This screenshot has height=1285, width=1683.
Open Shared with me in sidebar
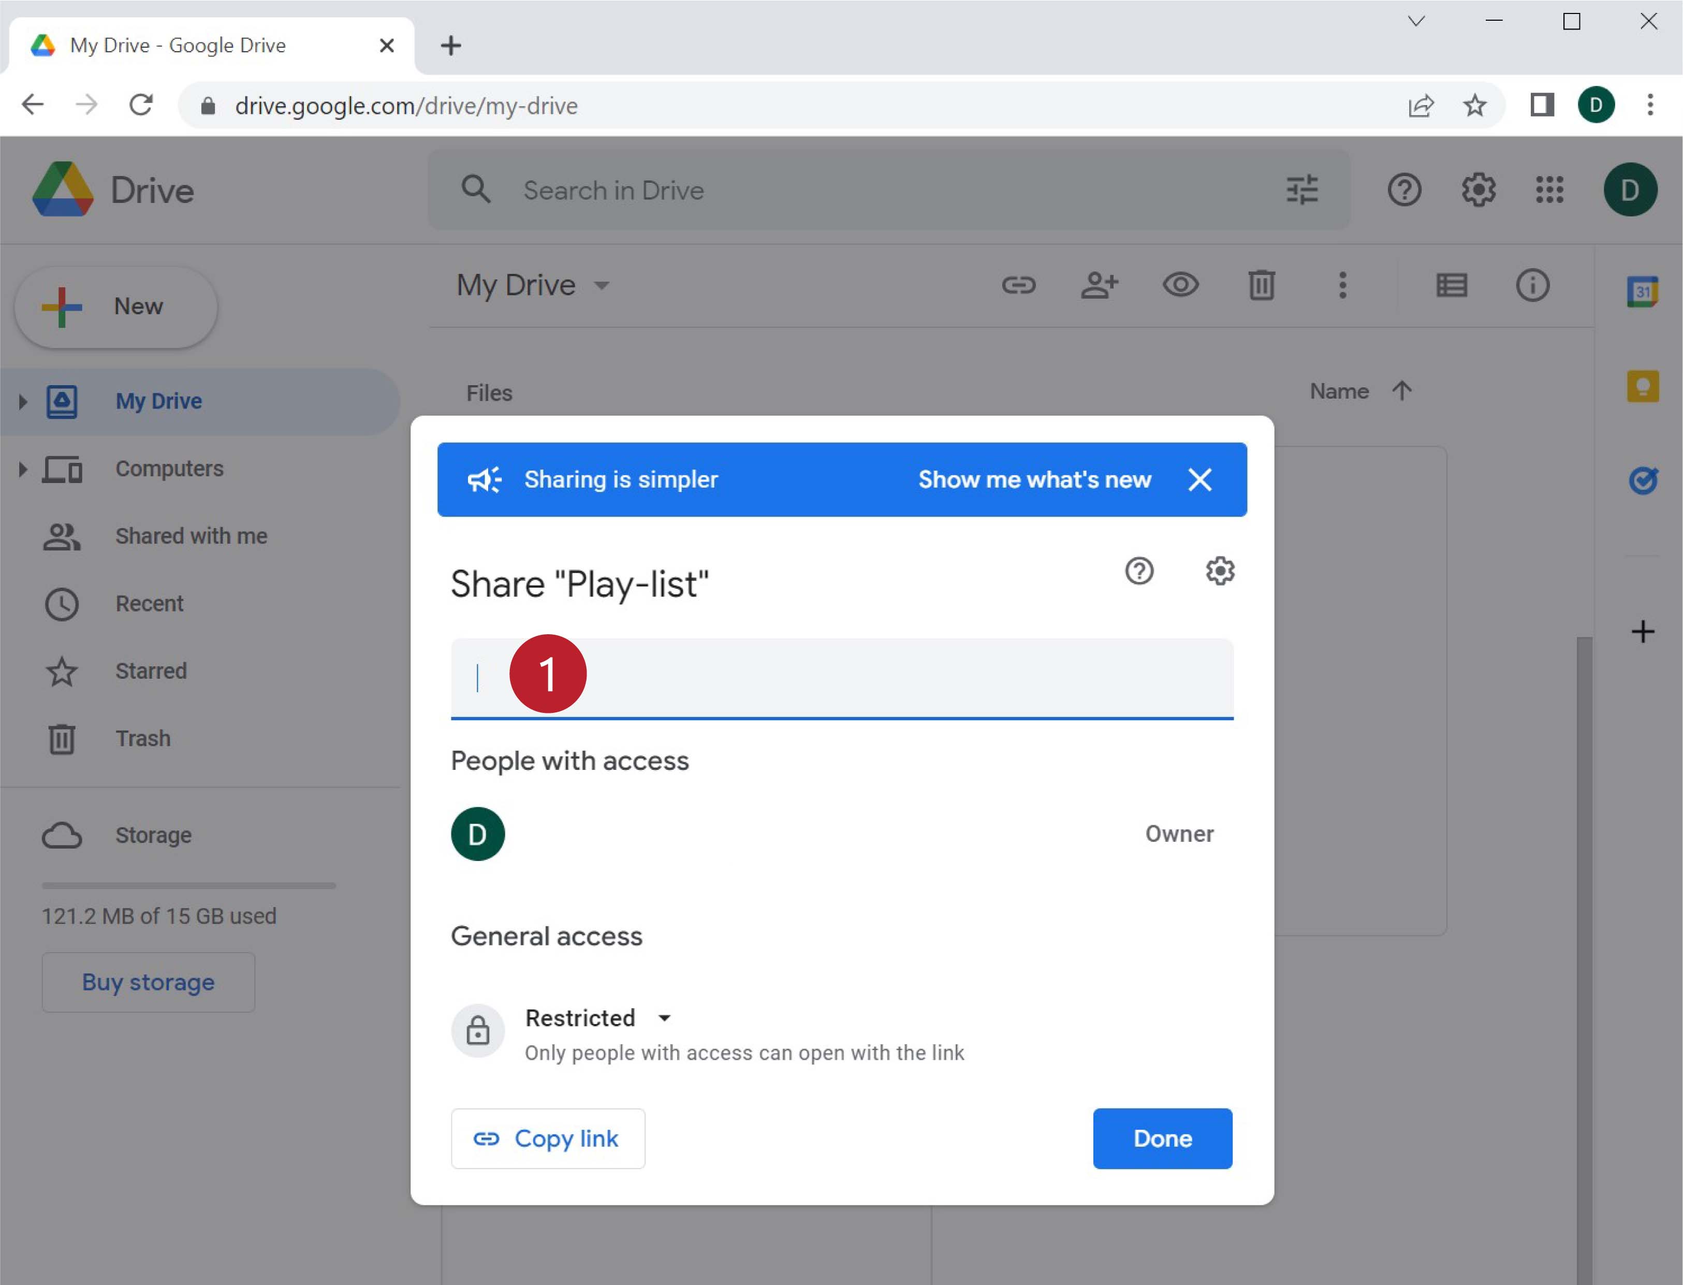191,536
